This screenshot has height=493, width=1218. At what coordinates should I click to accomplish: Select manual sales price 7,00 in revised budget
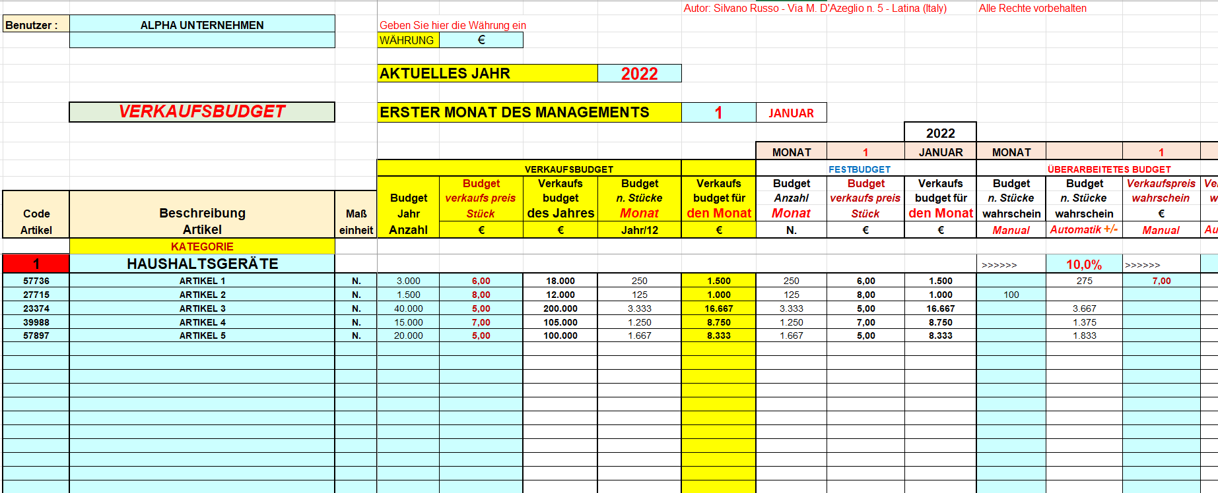coord(1161,281)
